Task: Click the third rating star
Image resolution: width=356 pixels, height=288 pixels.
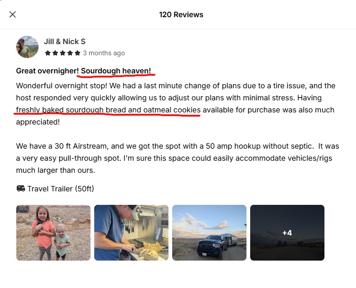Action: [x=63, y=53]
